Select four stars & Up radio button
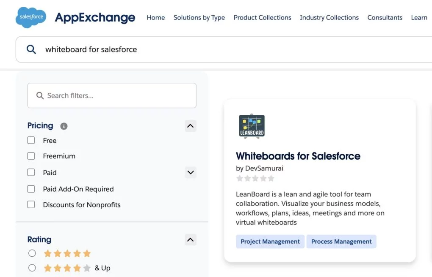432x277 pixels. (x=32, y=268)
